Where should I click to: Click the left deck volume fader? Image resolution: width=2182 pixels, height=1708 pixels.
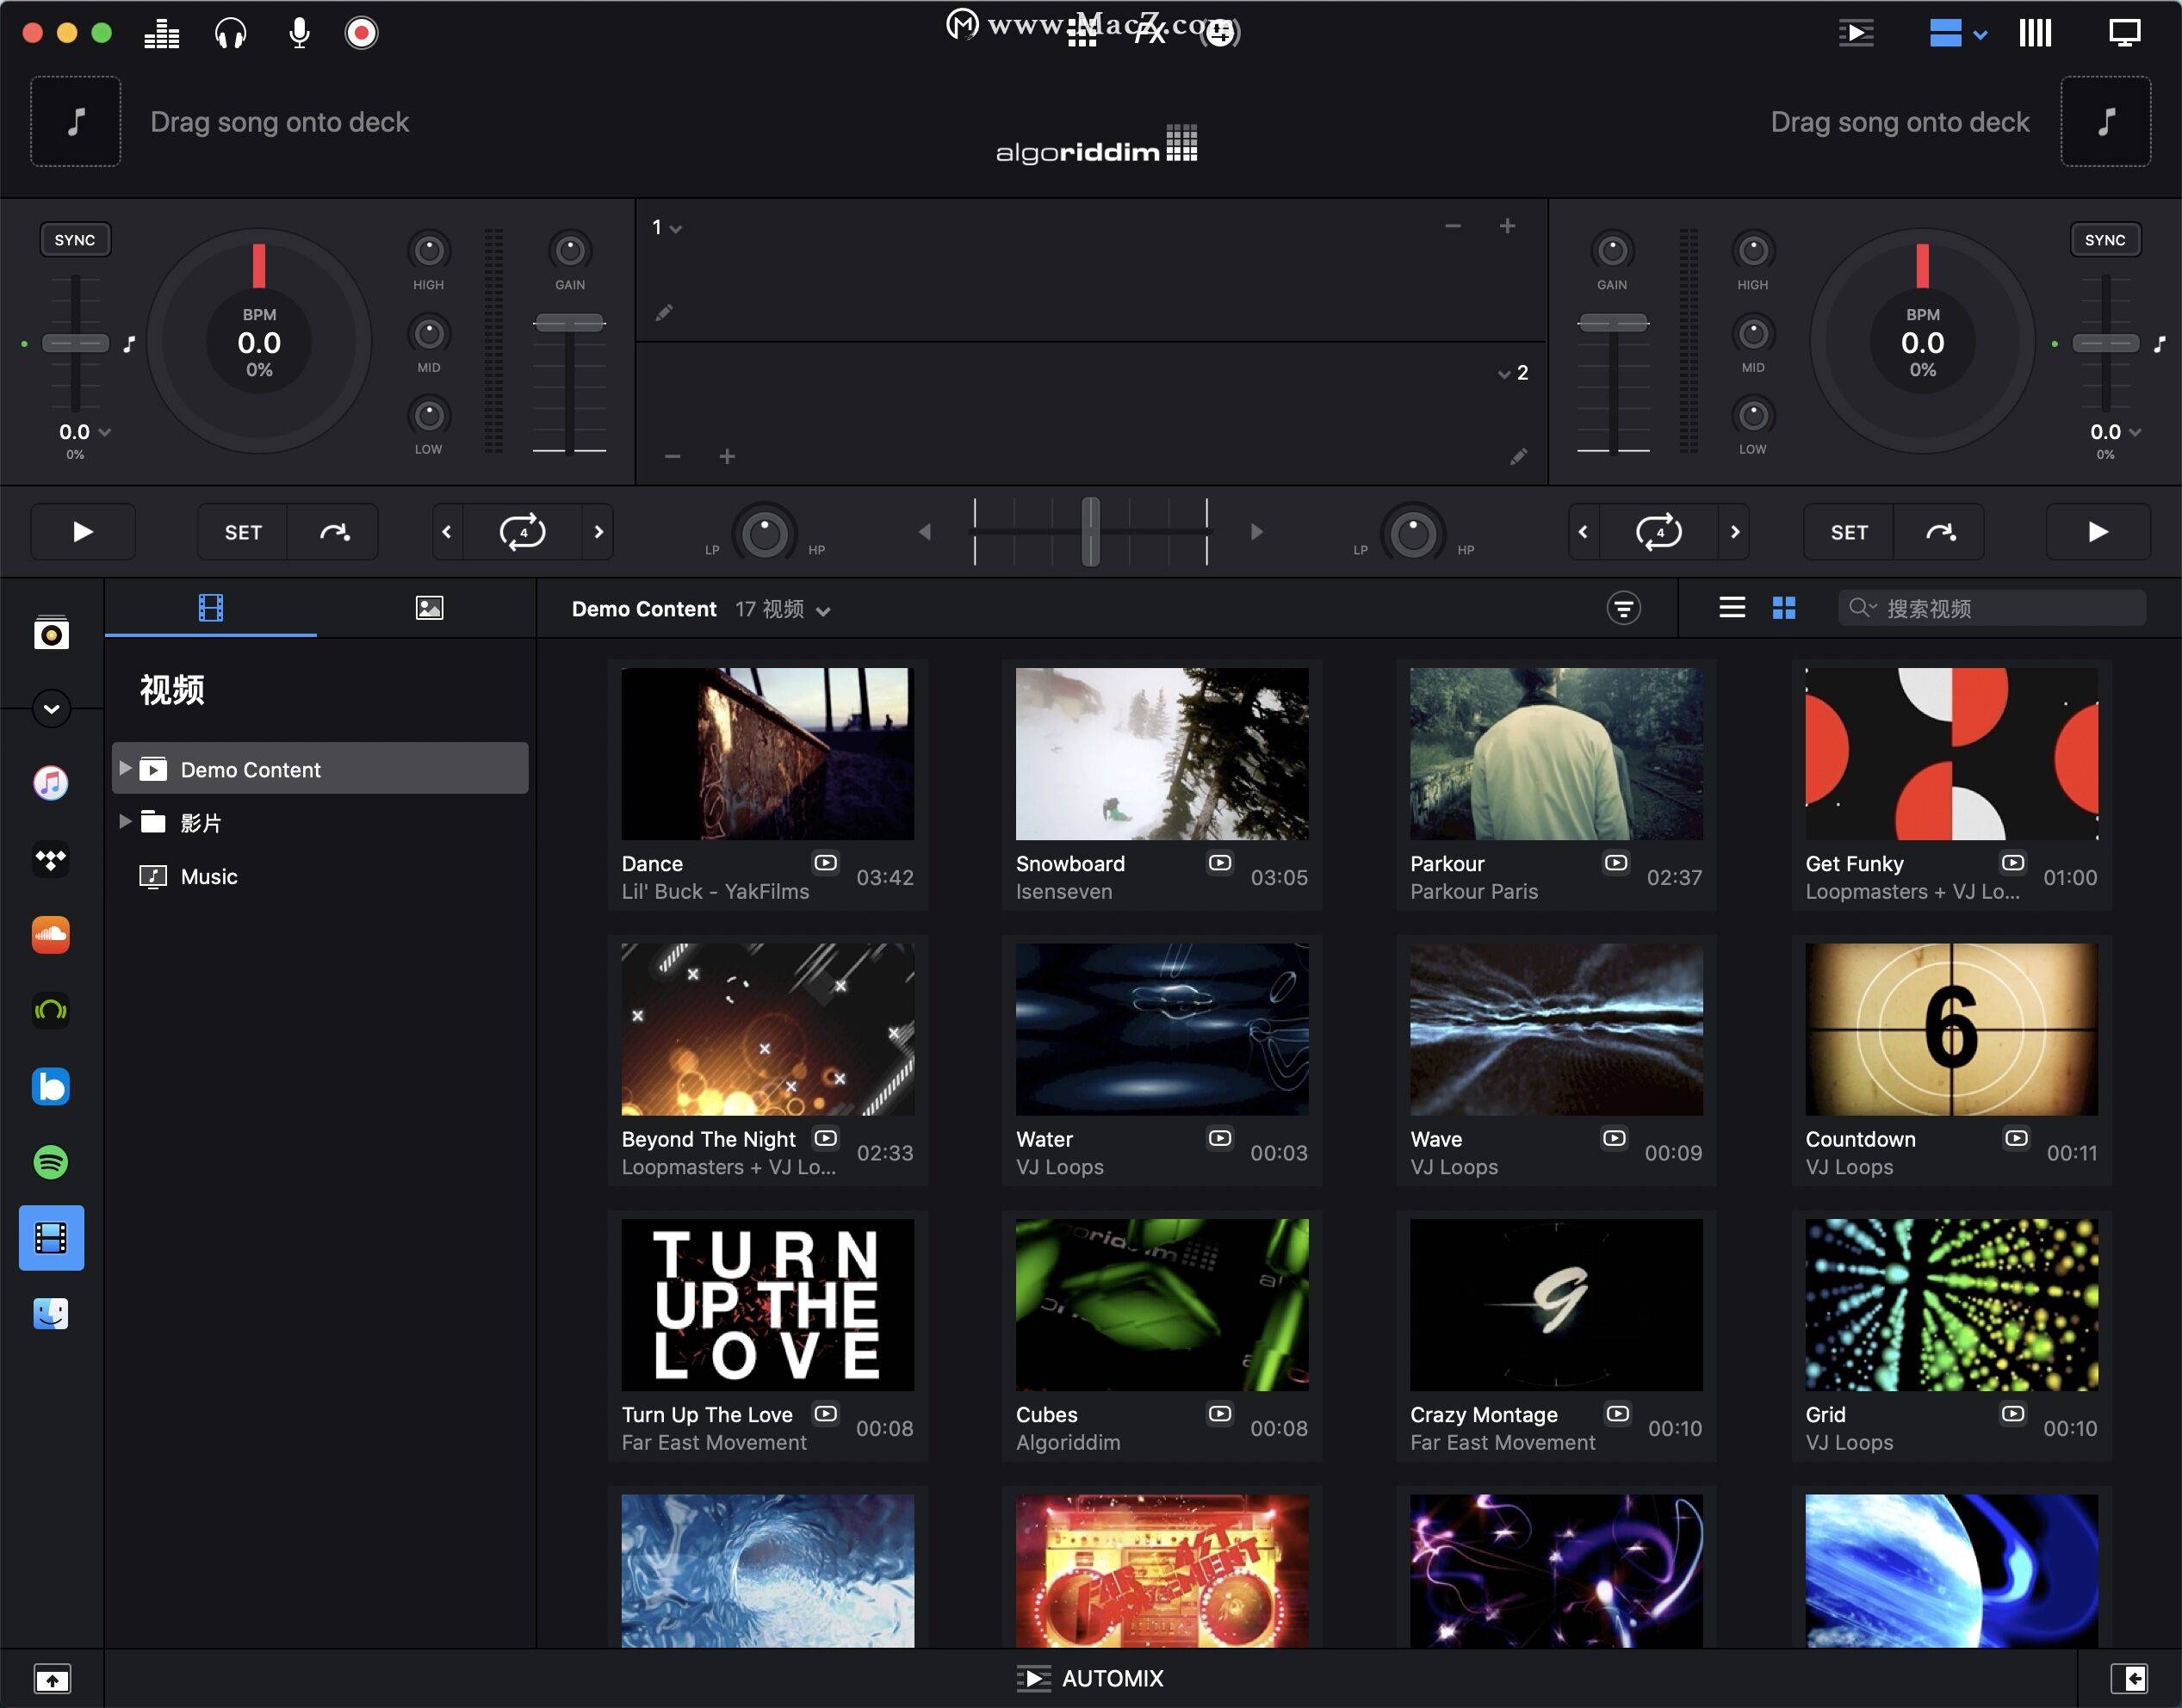tap(569, 323)
